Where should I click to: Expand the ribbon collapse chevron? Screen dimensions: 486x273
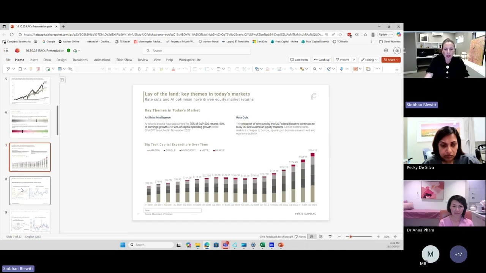click(x=397, y=69)
